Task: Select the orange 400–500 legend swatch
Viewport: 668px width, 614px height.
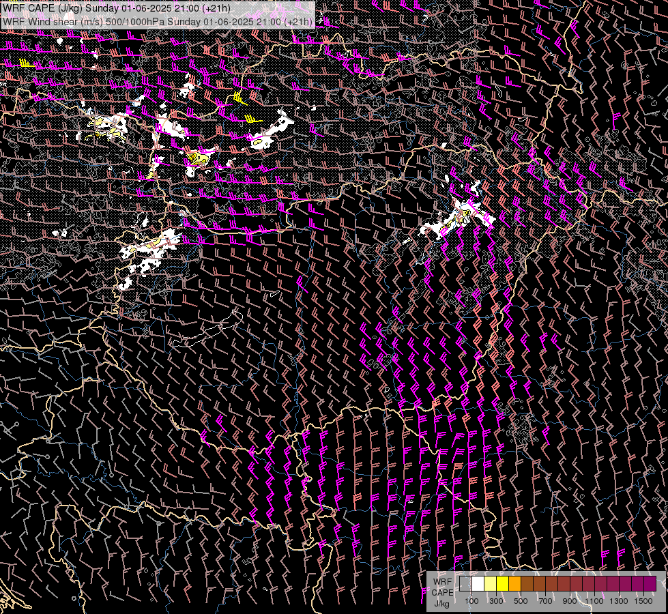Action: 515,583
